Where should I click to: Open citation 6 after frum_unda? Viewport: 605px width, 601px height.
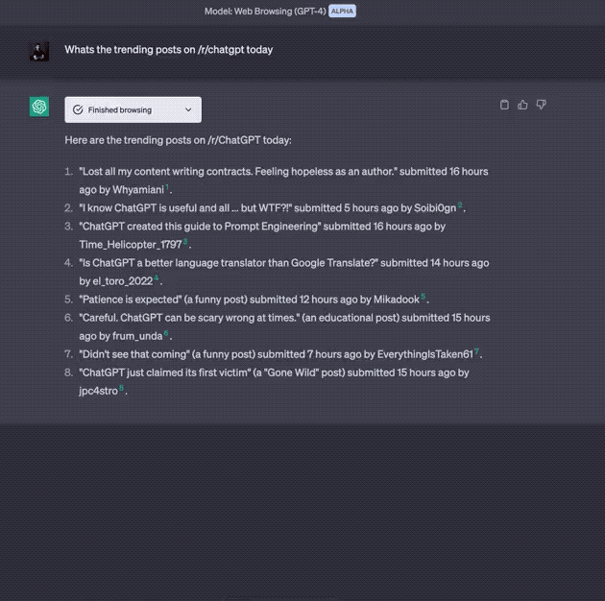[166, 333]
